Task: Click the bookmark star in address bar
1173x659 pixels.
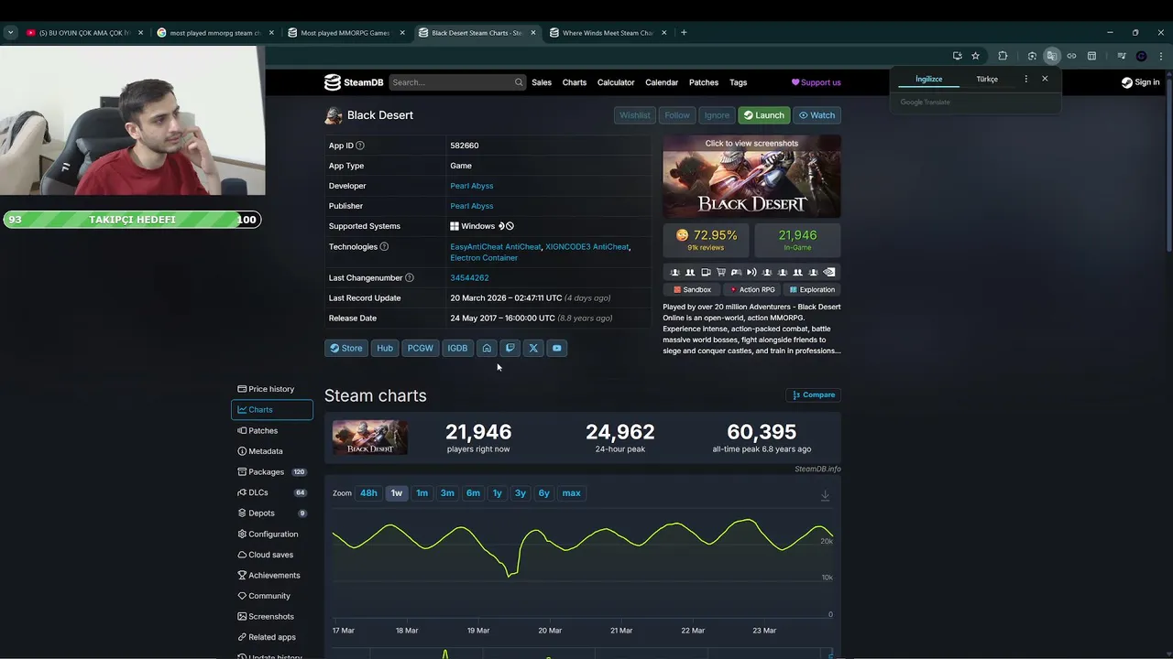Action: click(x=975, y=56)
